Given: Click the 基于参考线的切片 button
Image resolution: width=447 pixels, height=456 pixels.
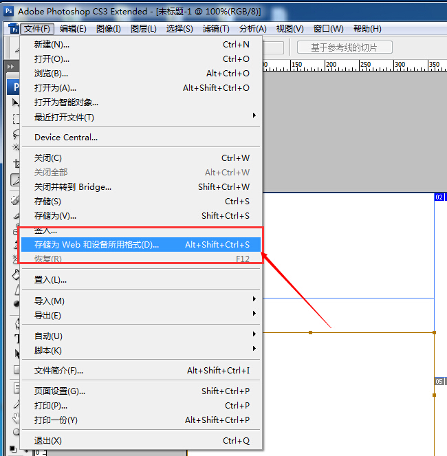Looking at the screenshot, I should (345, 47).
